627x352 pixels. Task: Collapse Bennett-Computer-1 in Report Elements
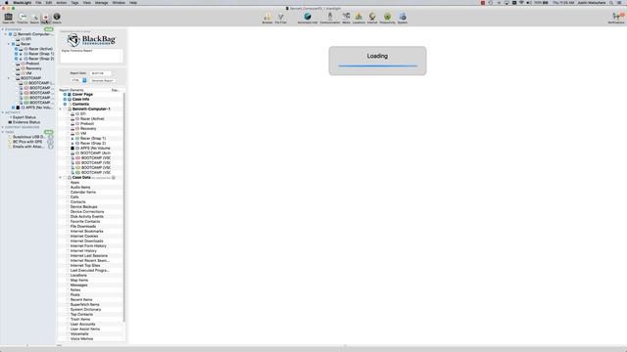(x=61, y=109)
